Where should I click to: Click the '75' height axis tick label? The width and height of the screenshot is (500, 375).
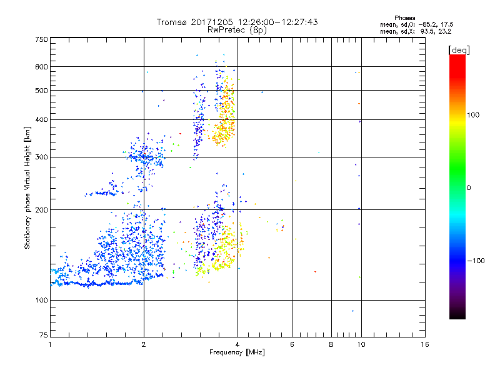(x=44, y=335)
